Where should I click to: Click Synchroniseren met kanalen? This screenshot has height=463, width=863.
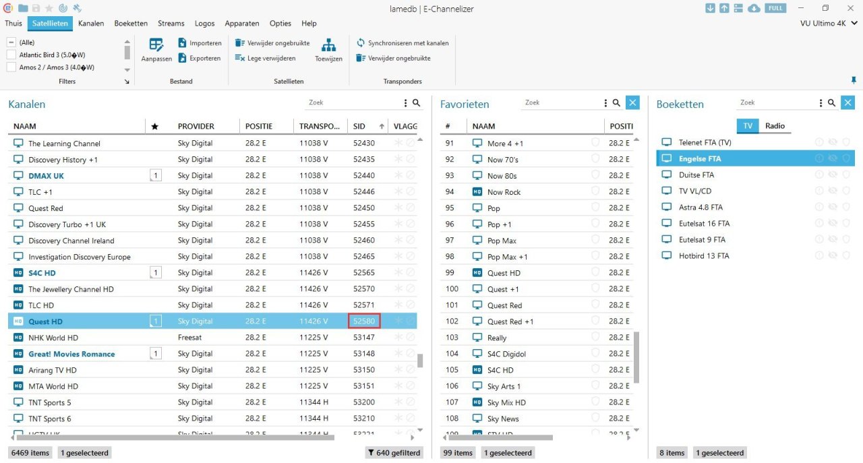(403, 43)
